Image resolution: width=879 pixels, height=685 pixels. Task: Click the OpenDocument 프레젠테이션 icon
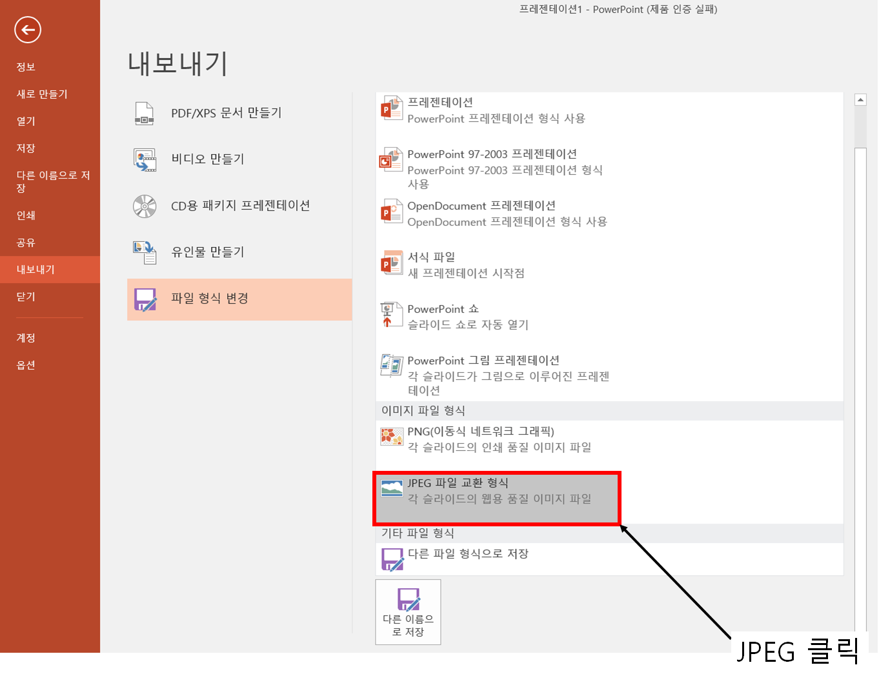391,212
